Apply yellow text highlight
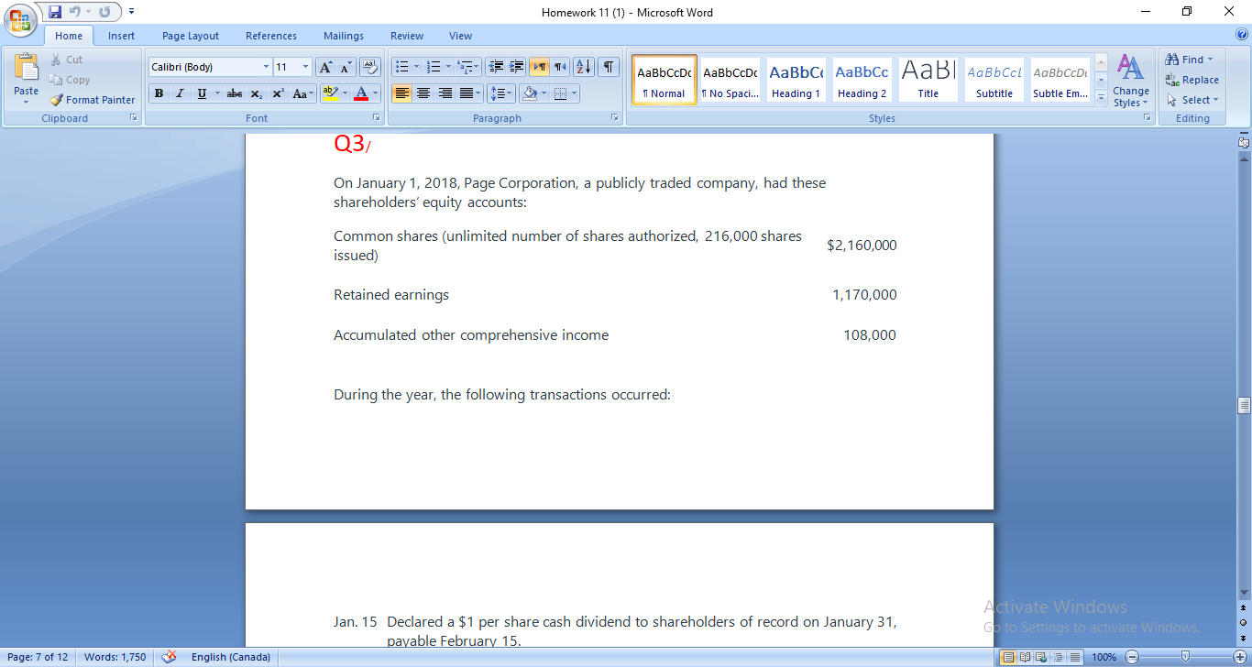1252x667 pixels. pyautogui.click(x=332, y=93)
